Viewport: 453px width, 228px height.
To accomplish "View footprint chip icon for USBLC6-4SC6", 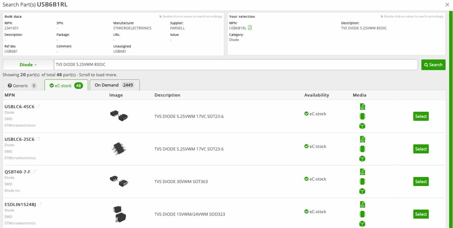I will pyautogui.click(x=362, y=116).
